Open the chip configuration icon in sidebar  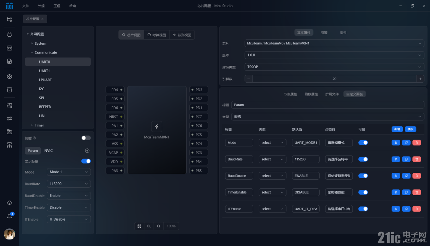pos(10,35)
